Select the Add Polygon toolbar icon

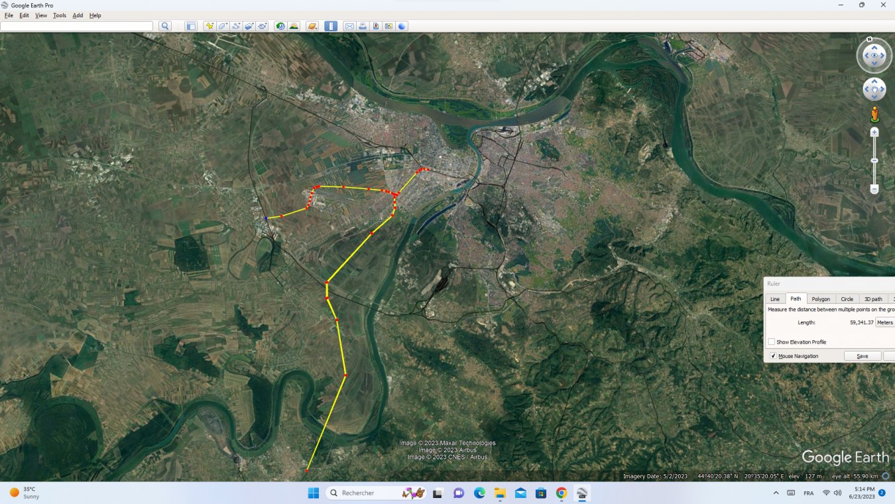click(x=223, y=27)
